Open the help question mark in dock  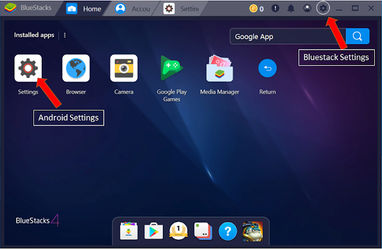(x=228, y=231)
